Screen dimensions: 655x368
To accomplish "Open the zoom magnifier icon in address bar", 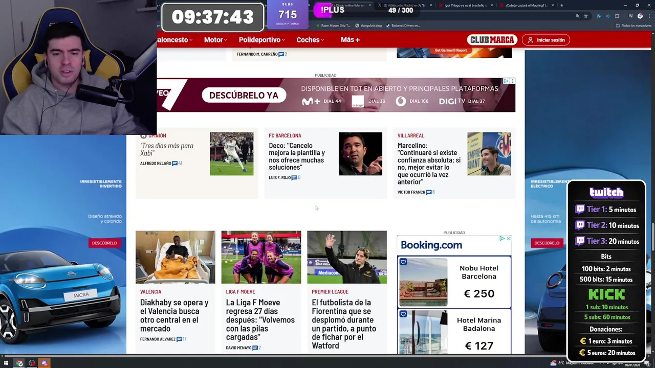I will coord(578,16).
